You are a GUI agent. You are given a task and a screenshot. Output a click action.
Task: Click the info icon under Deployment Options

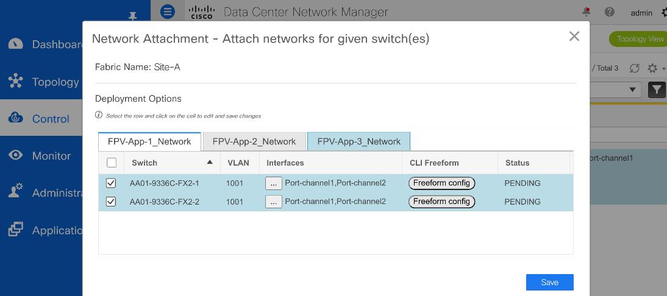tap(99, 115)
